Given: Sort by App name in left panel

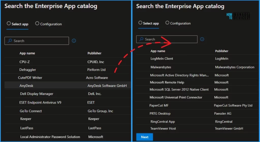Looking at the screenshot, I should click(x=27, y=53).
